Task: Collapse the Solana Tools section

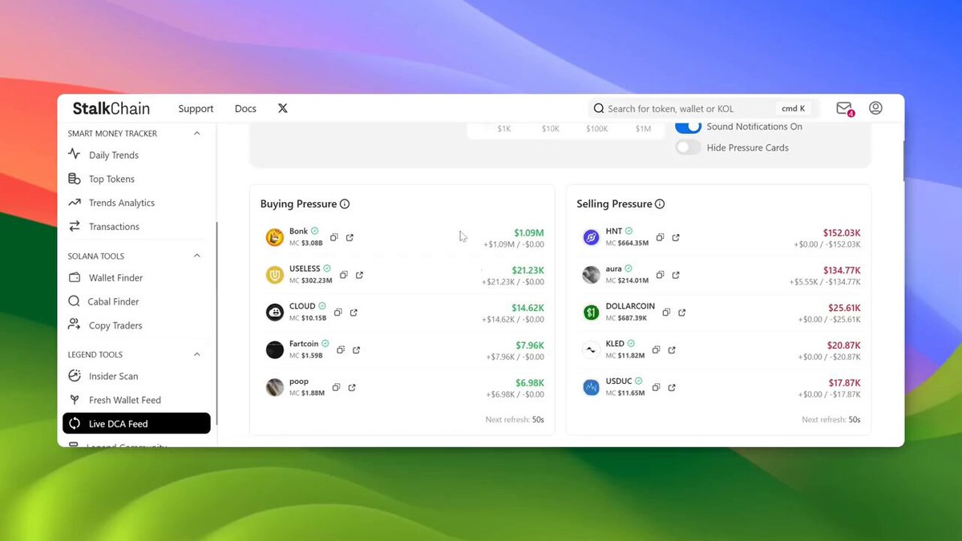Action: [197, 256]
